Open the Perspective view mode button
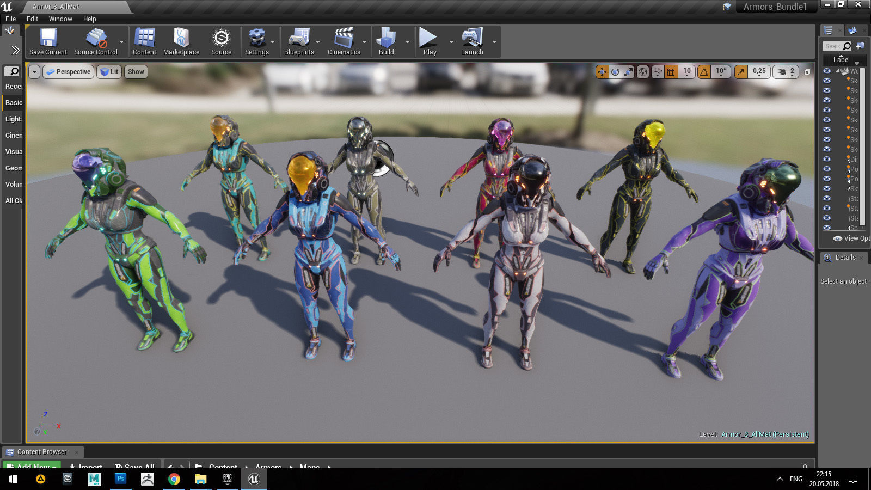 68,72
